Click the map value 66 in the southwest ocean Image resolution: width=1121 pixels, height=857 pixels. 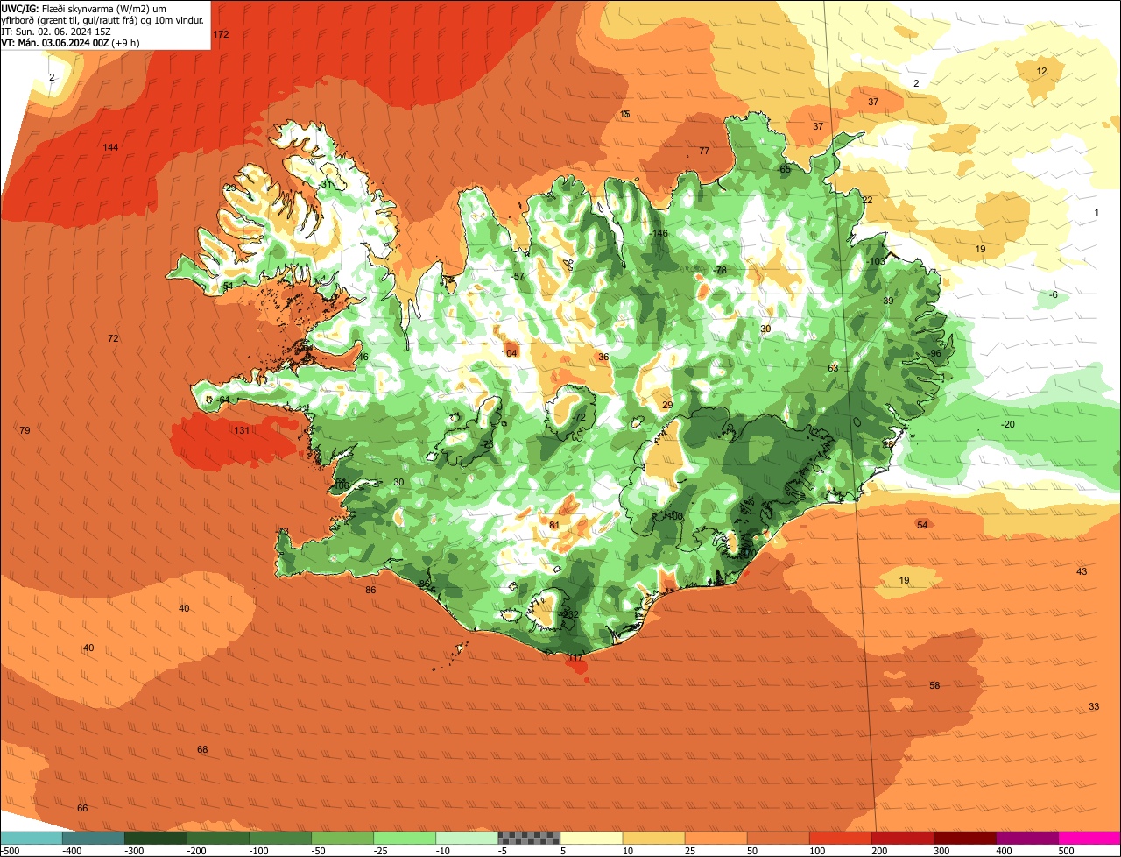(x=82, y=808)
